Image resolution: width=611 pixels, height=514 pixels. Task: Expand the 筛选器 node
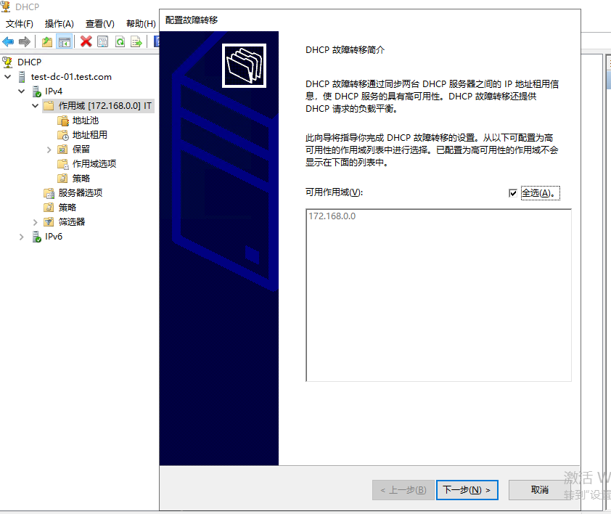coord(36,222)
